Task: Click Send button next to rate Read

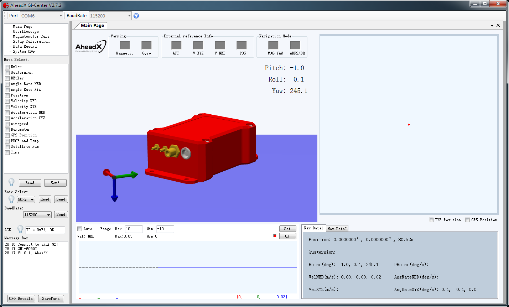Action: coord(61,199)
